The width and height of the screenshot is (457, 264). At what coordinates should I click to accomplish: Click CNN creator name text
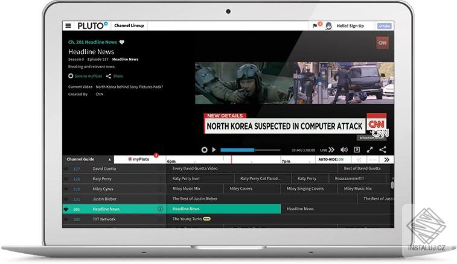pyautogui.click(x=100, y=94)
